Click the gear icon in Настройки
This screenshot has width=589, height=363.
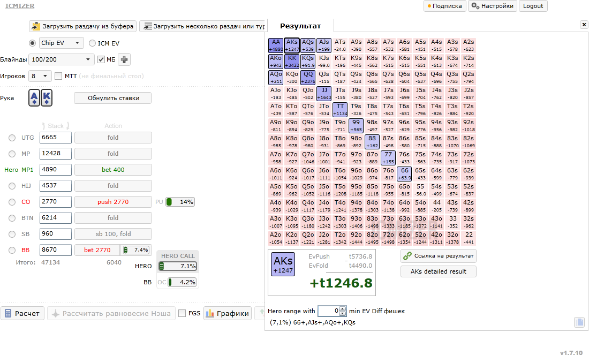[x=475, y=6]
